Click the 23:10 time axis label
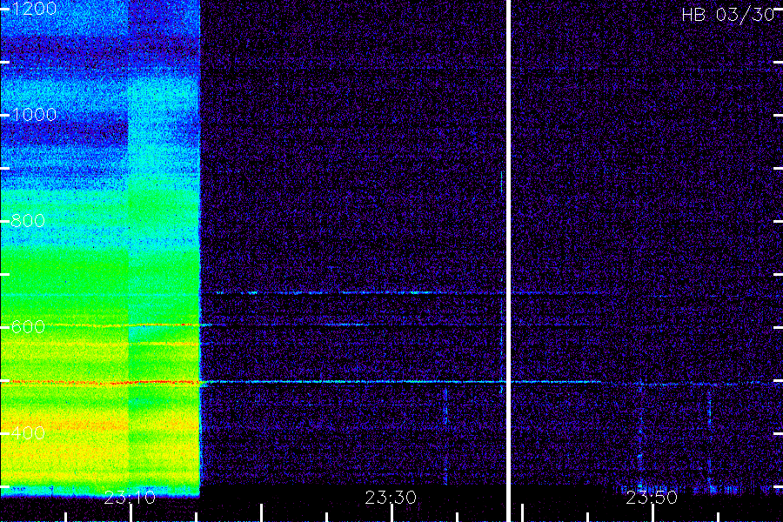This screenshot has width=783, height=522. pyautogui.click(x=130, y=498)
